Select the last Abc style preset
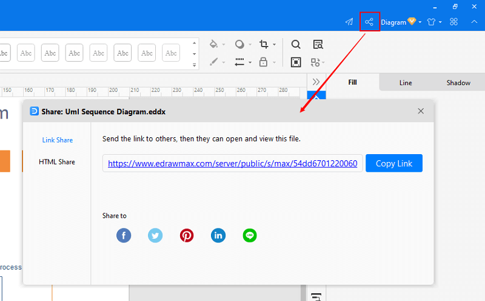Image resolution: width=485 pixels, height=301 pixels. (x=171, y=53)
